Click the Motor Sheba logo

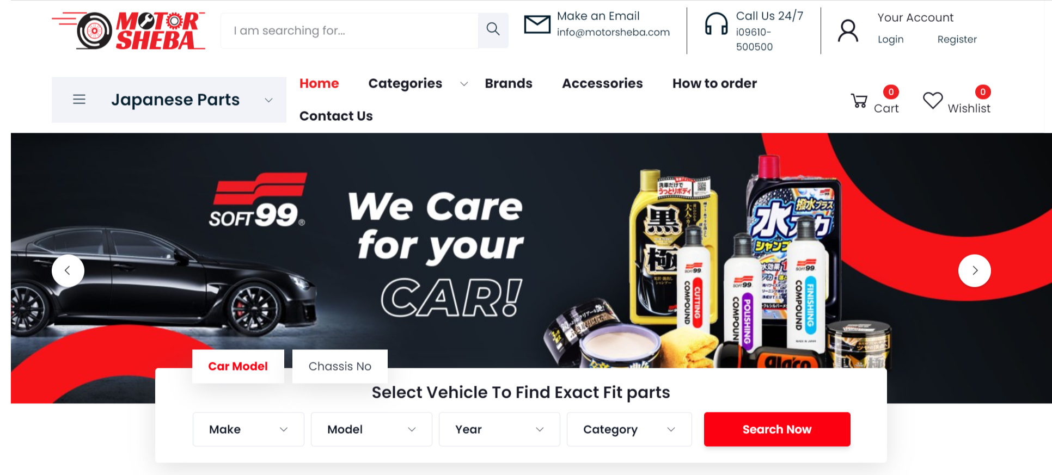129,30
